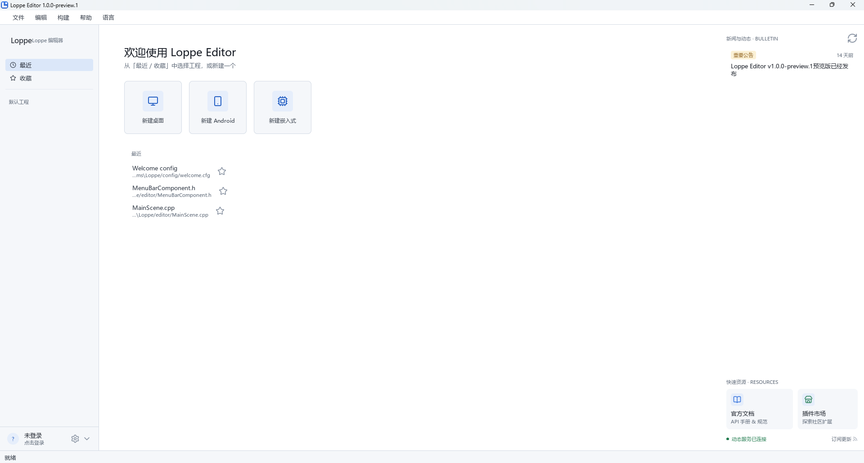Click the 默认工程 sidebar label
864x463 pixels.
point(19,102)
